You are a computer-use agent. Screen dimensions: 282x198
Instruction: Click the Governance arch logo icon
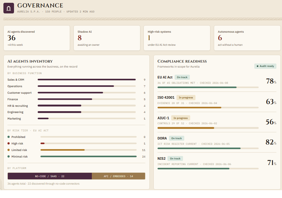pyautogui.click(x=9, y=8)
